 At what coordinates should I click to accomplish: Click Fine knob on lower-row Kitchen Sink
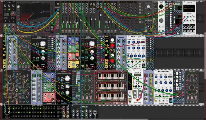pyautogui.click(x=165, y=77)
